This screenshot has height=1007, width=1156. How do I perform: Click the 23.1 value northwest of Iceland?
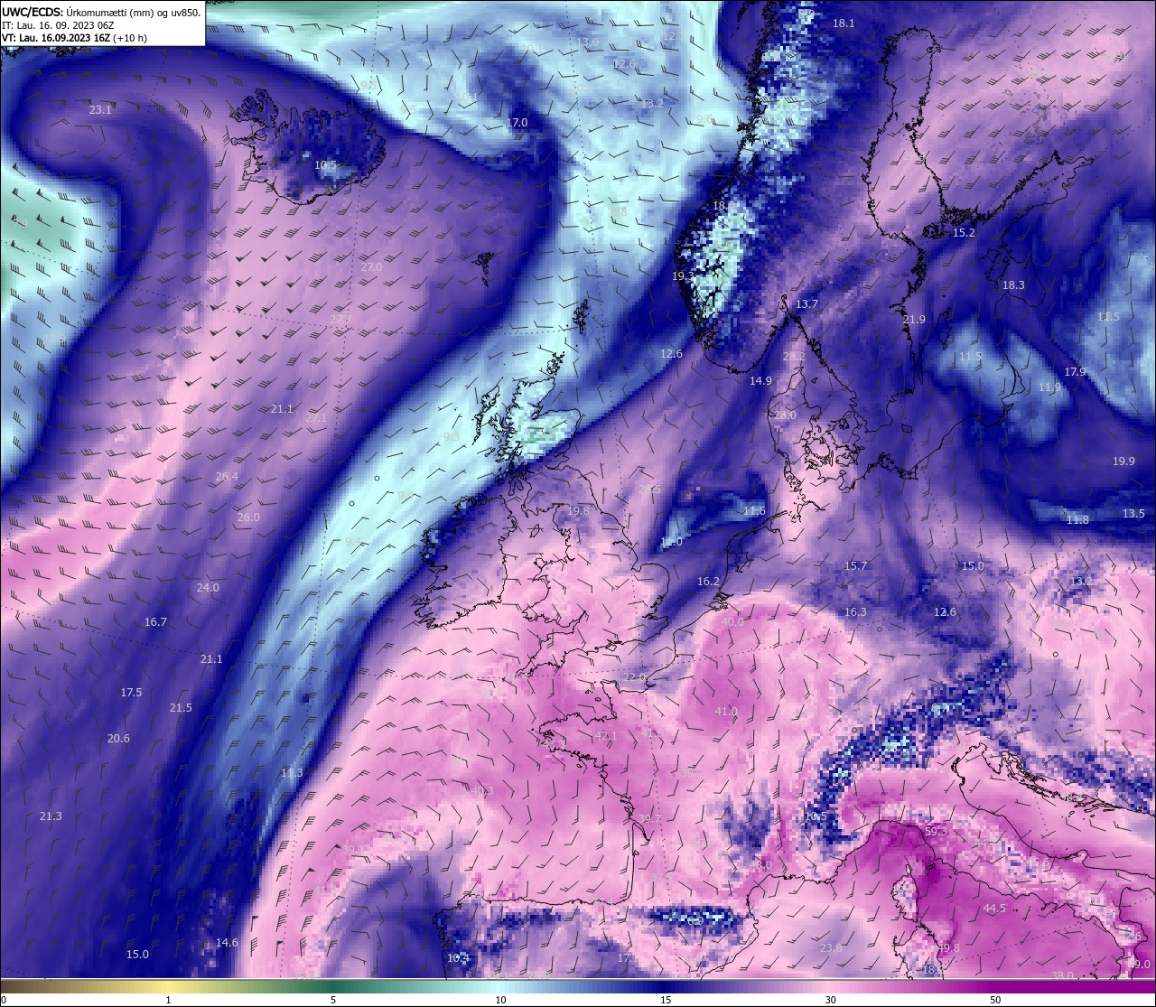pos(101,110)
